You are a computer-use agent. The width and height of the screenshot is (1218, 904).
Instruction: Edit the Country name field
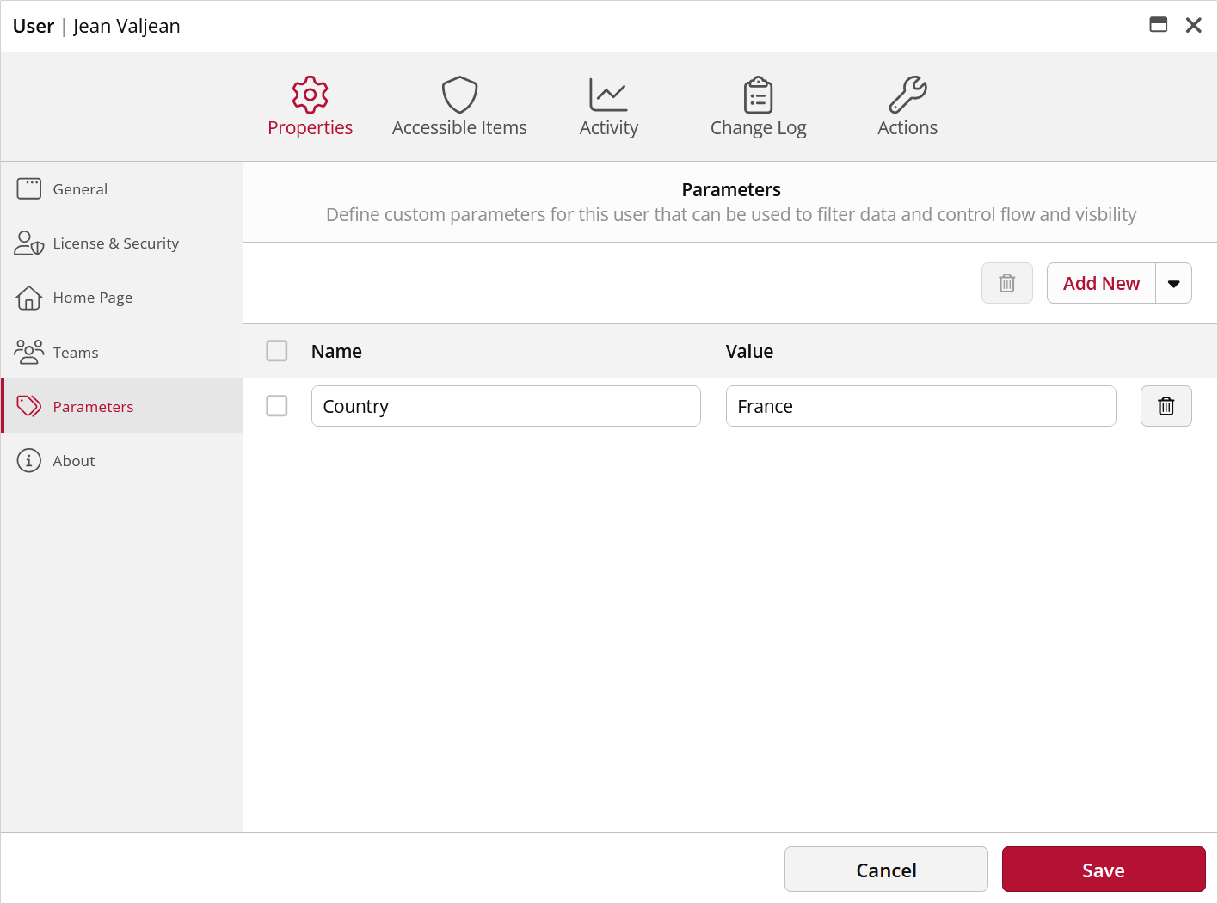click(x=506, y=406)
